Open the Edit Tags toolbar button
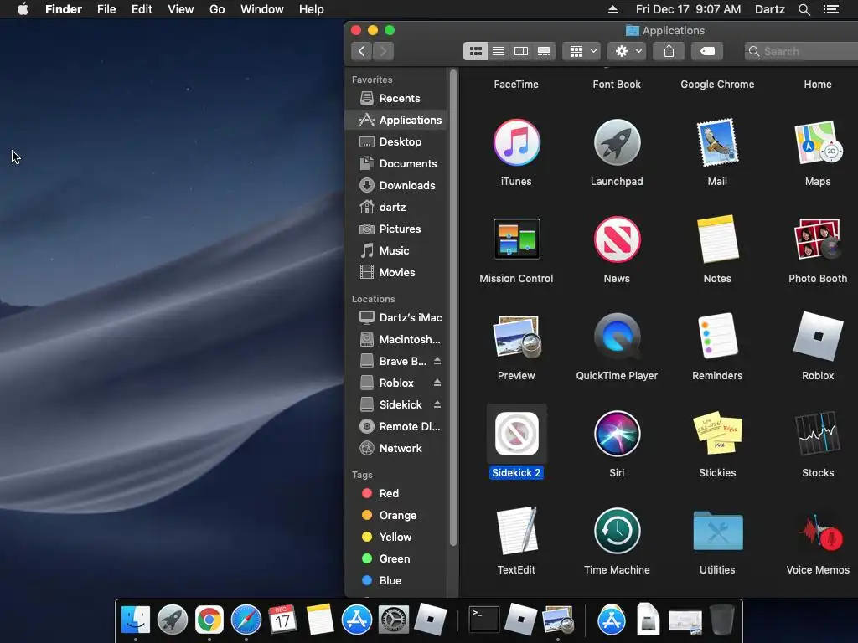 point(707,51)
